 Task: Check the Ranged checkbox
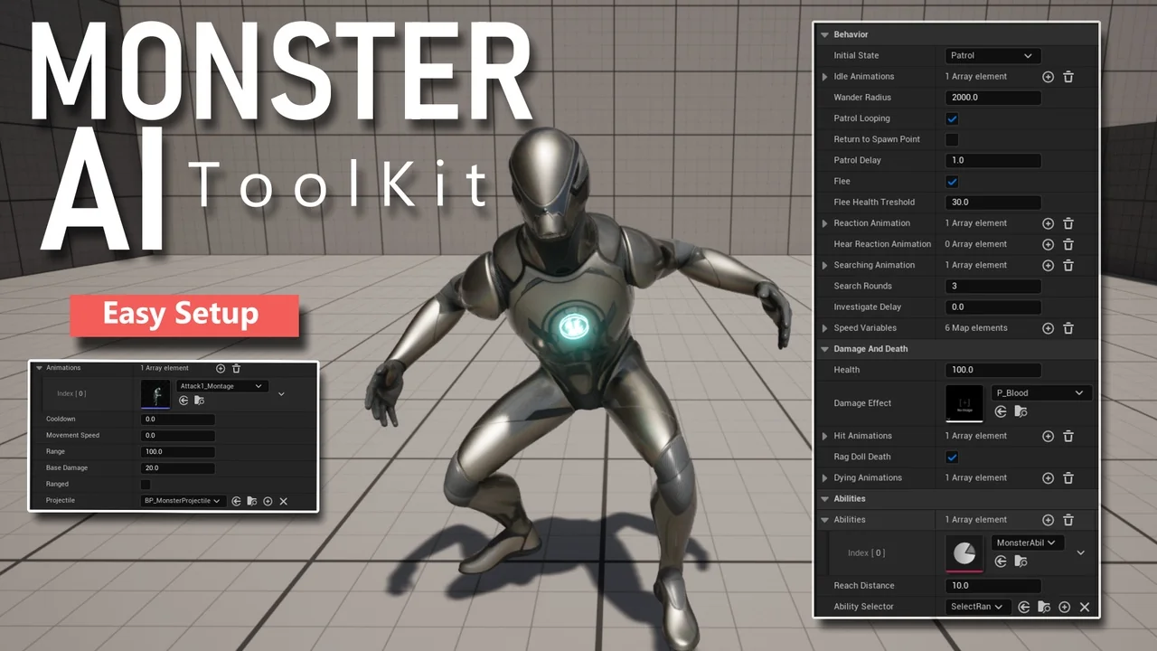pos(146,484)
